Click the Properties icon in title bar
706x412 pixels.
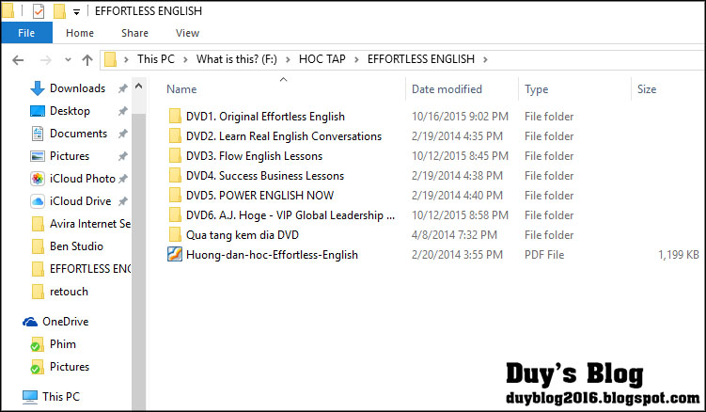click(x=39, y=11)
